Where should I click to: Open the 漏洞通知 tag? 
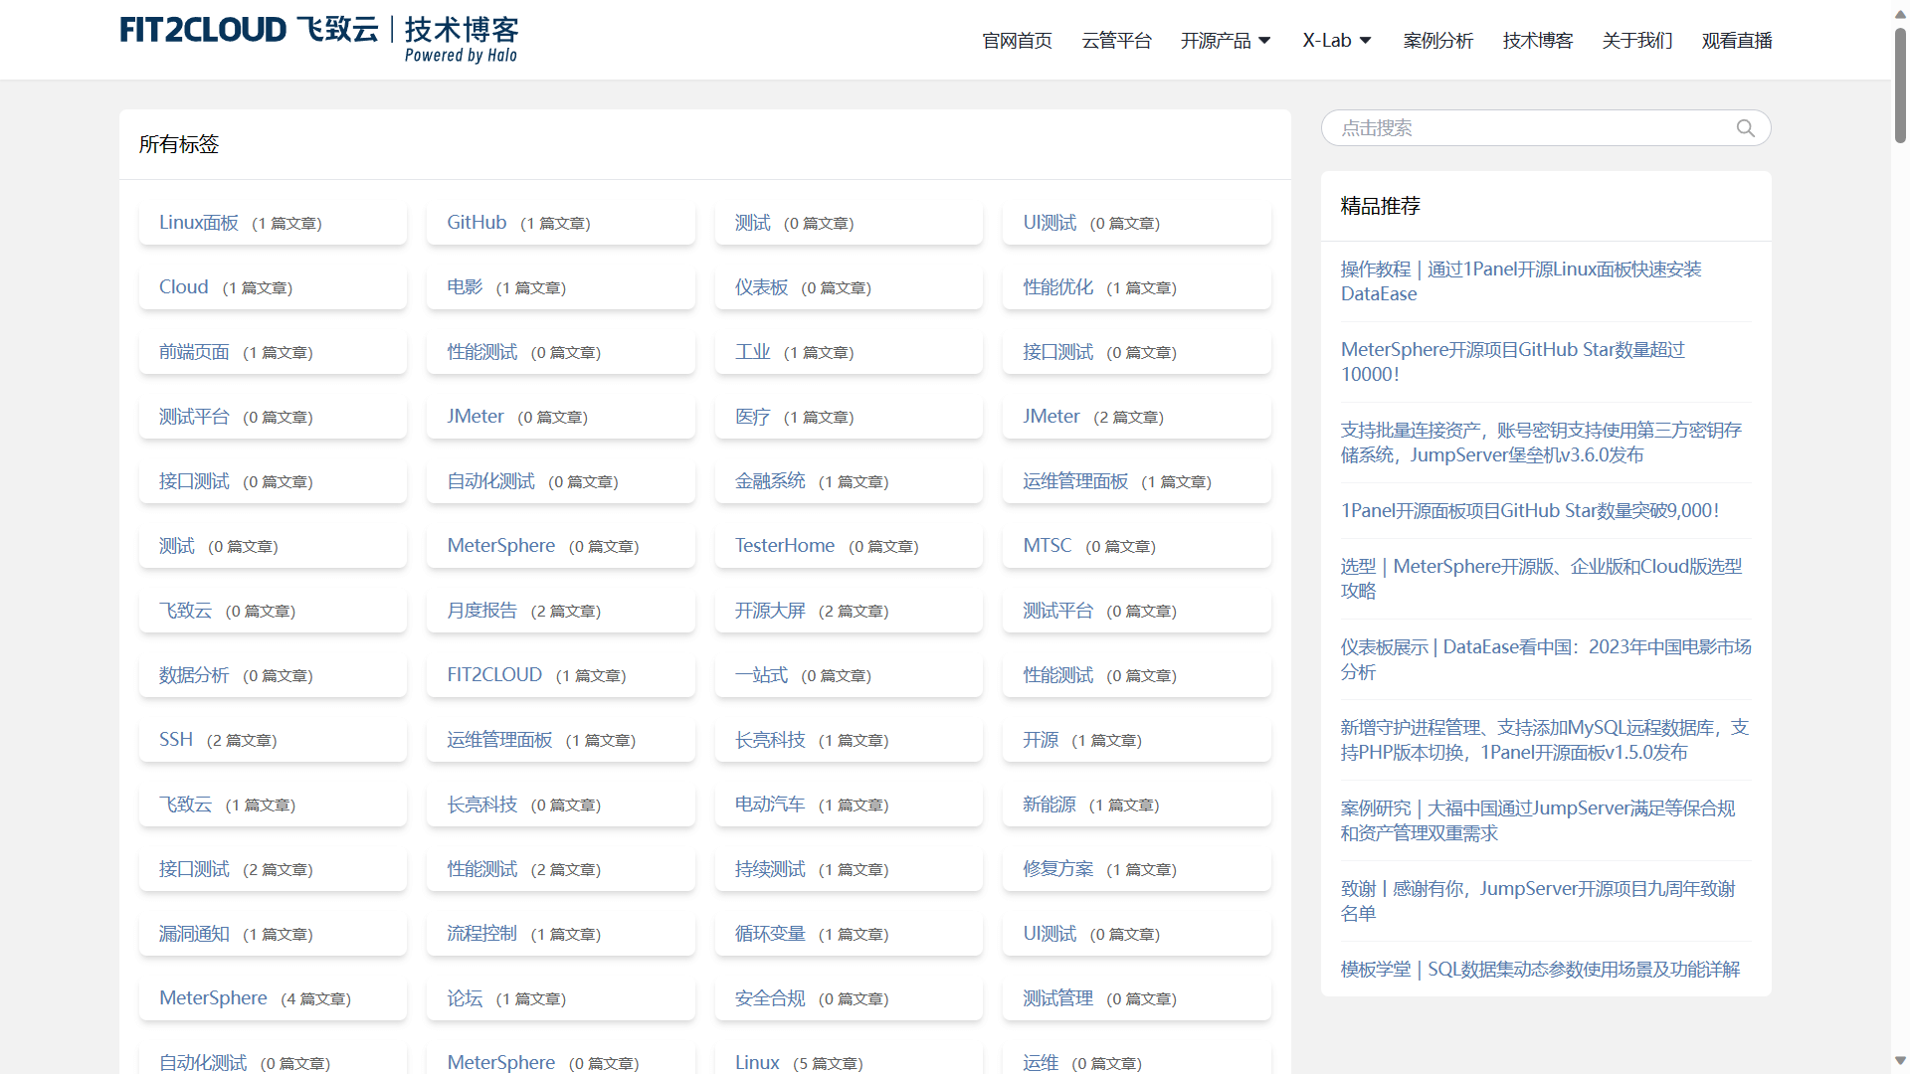[194, 934]
